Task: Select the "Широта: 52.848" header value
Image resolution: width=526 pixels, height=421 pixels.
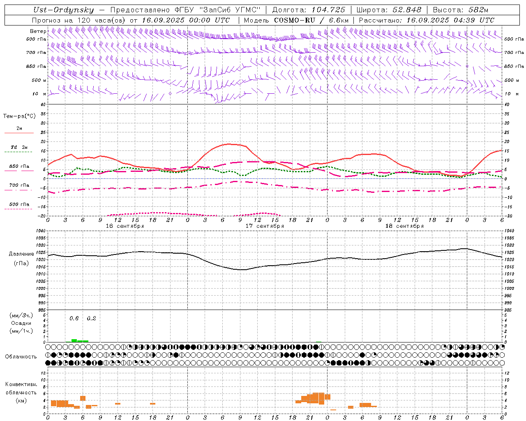Action: coord(389,10)
